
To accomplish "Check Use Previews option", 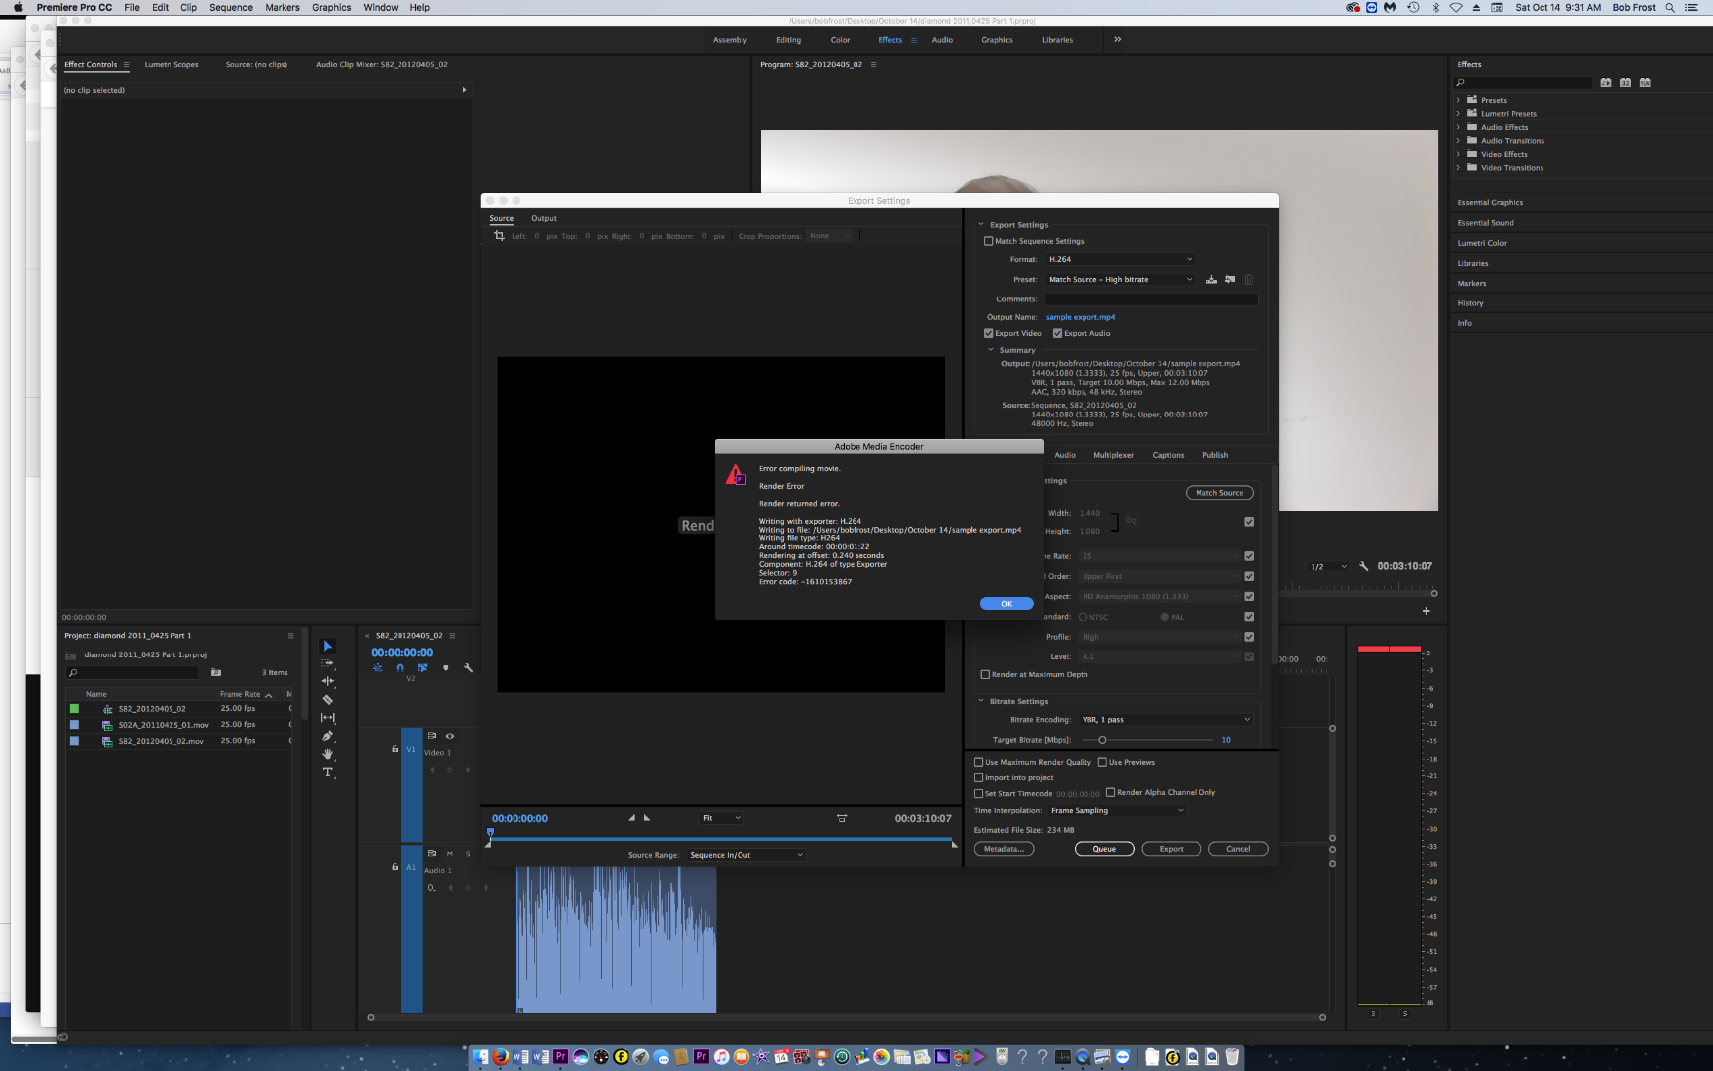I will (x=1102, y=762).
